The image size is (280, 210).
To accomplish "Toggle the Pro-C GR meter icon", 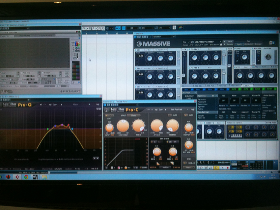I will coord(119,168).
